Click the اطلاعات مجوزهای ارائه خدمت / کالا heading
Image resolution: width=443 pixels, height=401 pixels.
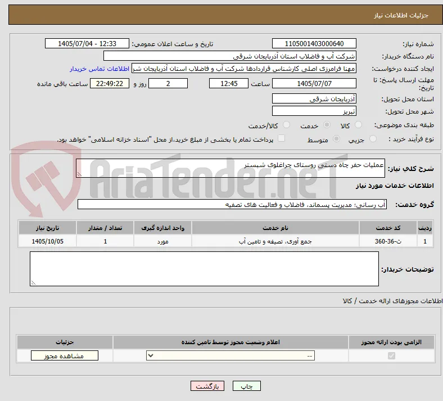tap(393, 301)
